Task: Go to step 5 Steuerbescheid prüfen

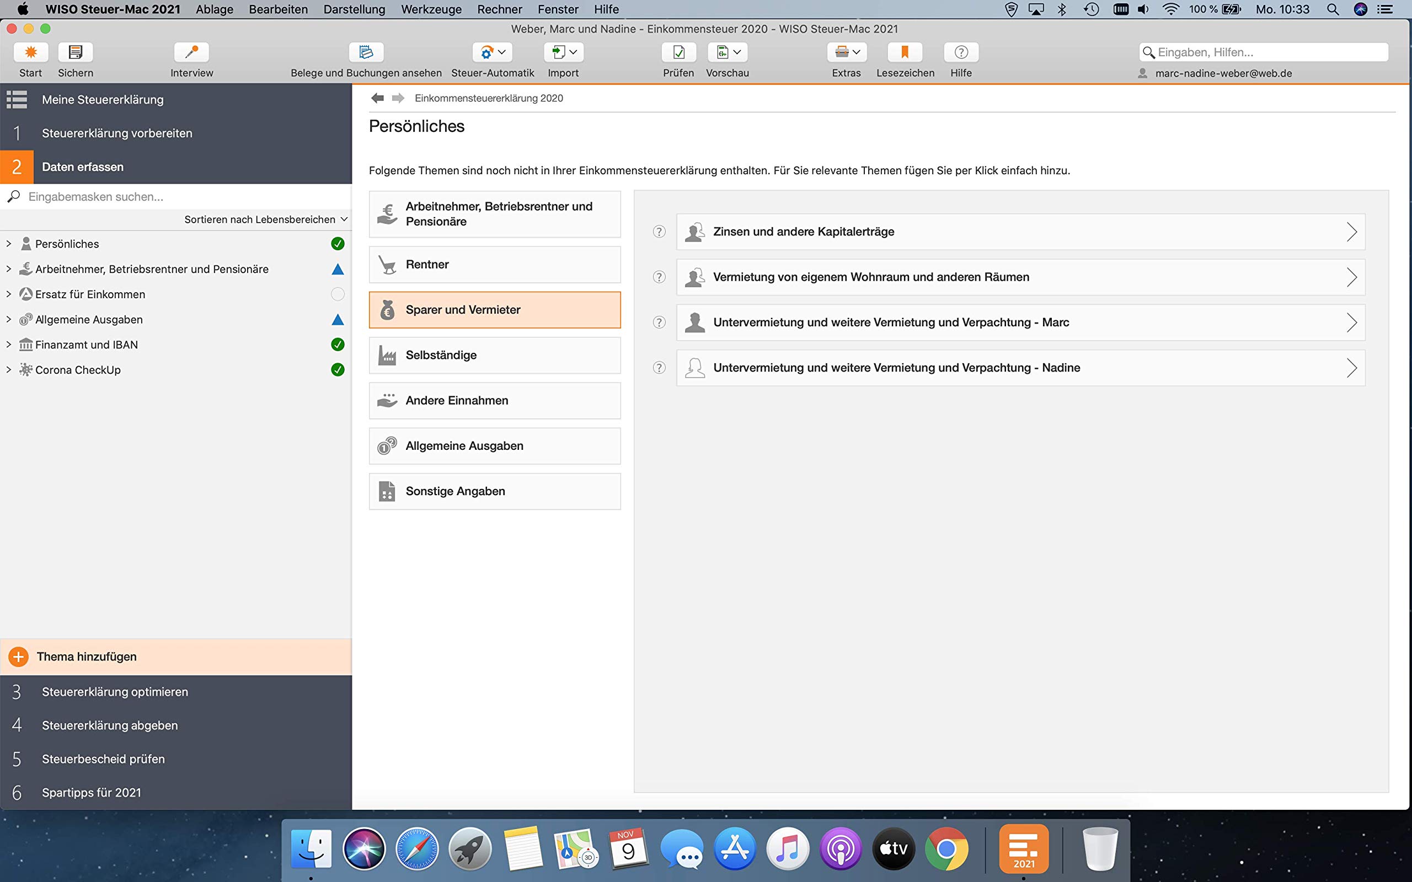Action: click(x=175, y=759)
